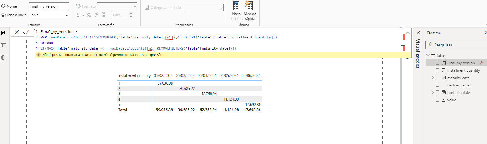Click the 05/06/2024 column header
Screen dimensions: 487x144
(x=251, y=76)
